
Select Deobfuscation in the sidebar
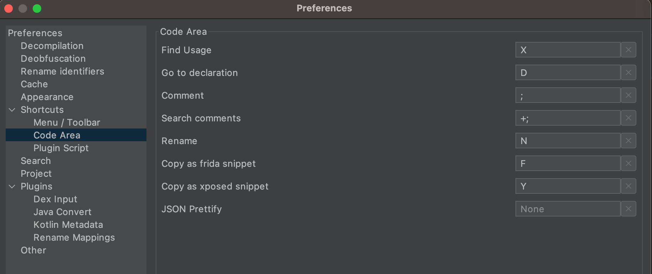(x=53, y=58)
